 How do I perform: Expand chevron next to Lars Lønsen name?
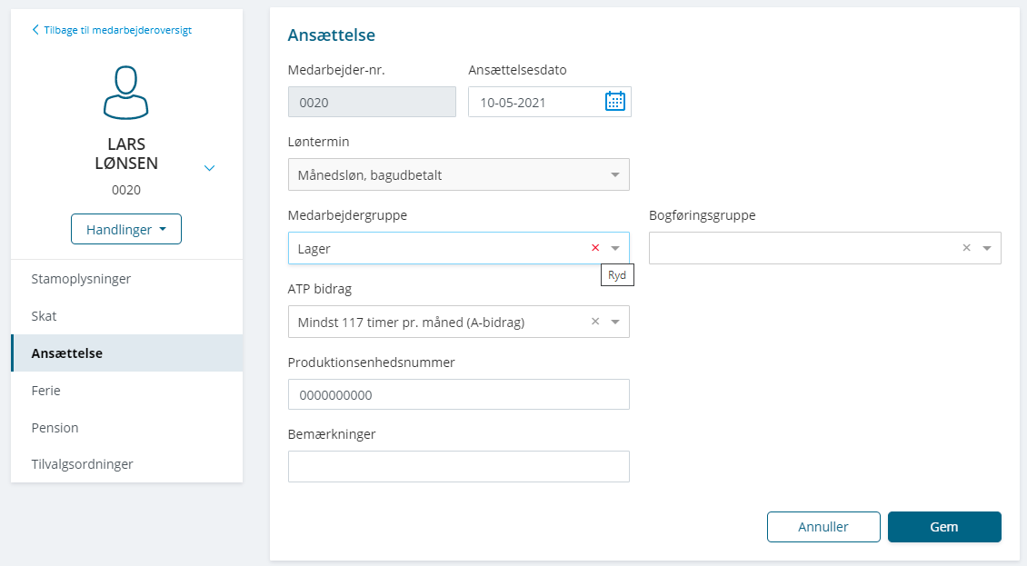pyautogui.click(x=209, y=168)
